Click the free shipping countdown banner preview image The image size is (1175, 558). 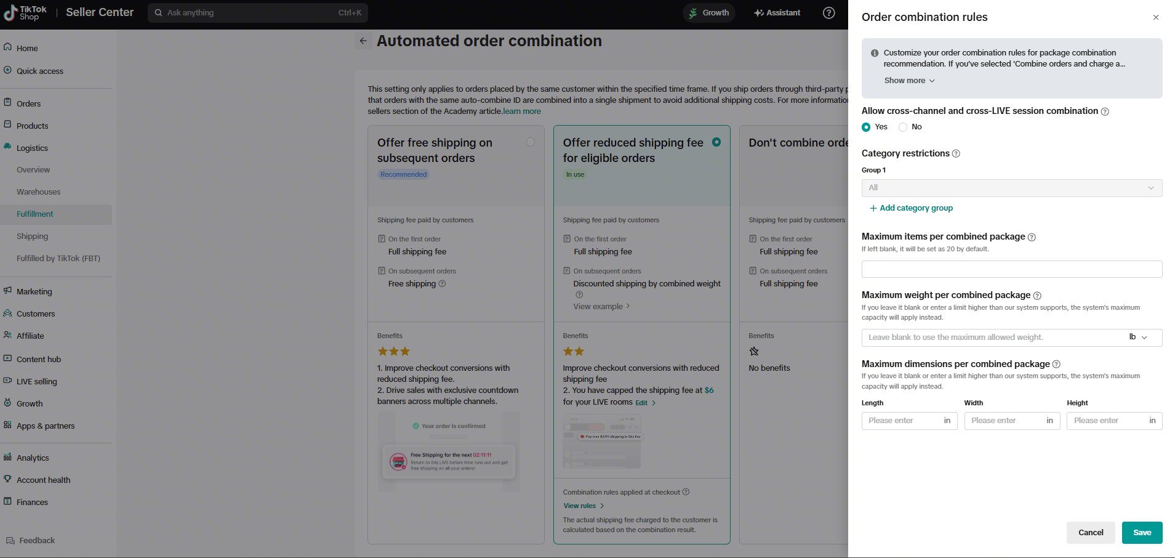click(x=449, y=451)
